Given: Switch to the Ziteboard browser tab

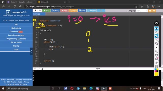Looking at the screenshot, I should coord(52,2).
